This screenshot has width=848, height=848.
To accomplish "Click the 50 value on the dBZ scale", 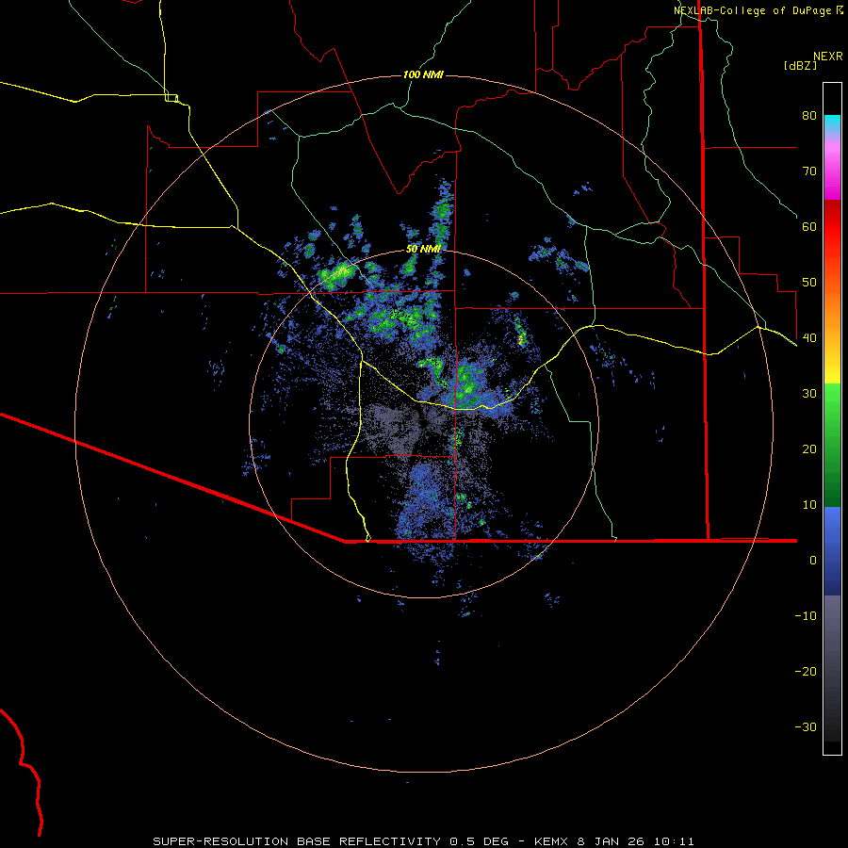I will (x=809, y=283).
